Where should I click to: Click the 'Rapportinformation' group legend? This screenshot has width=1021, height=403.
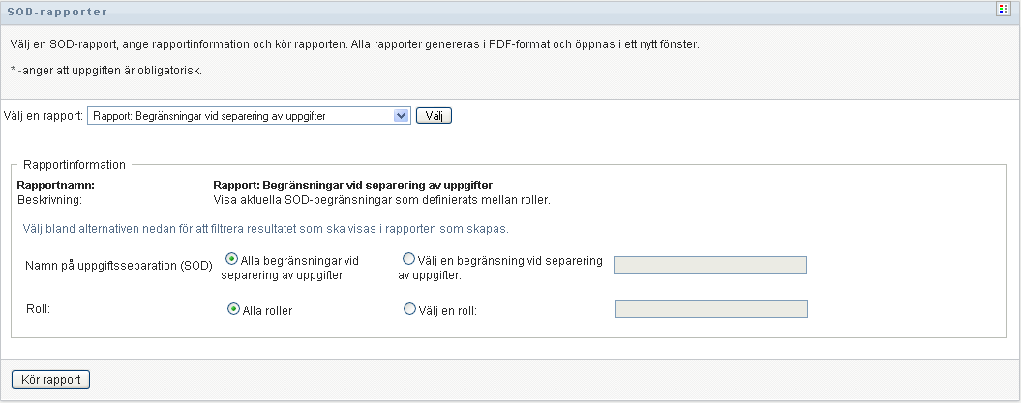point(75,165)
